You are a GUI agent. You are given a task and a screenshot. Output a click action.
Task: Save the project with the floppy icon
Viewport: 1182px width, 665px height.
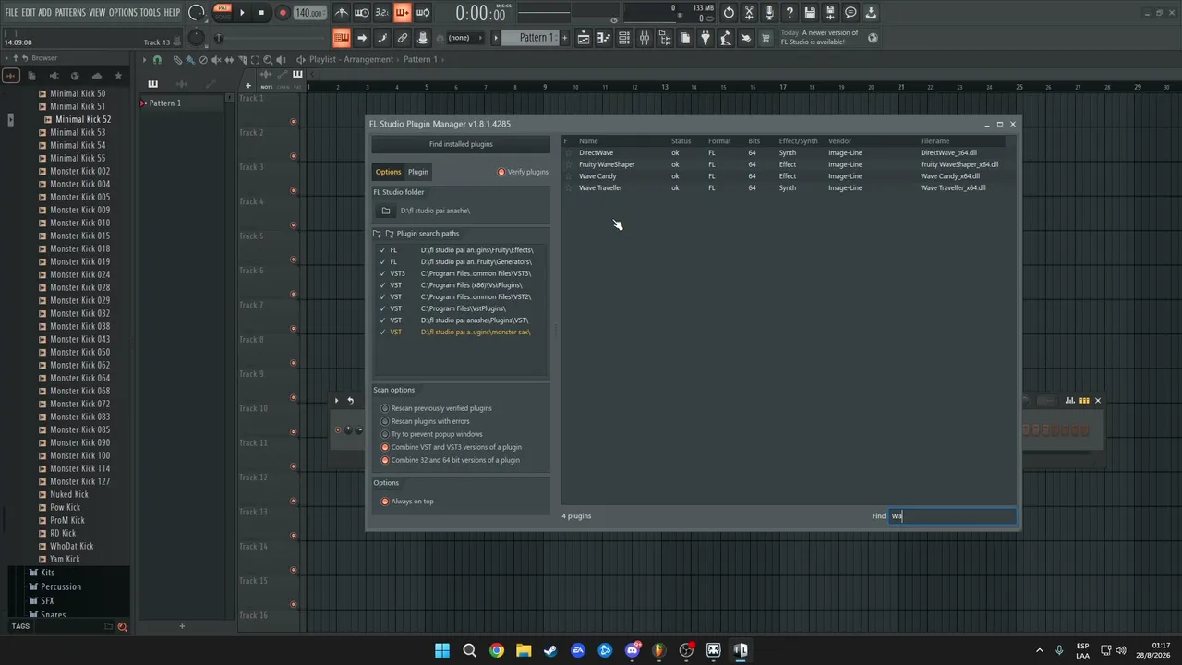810,13
